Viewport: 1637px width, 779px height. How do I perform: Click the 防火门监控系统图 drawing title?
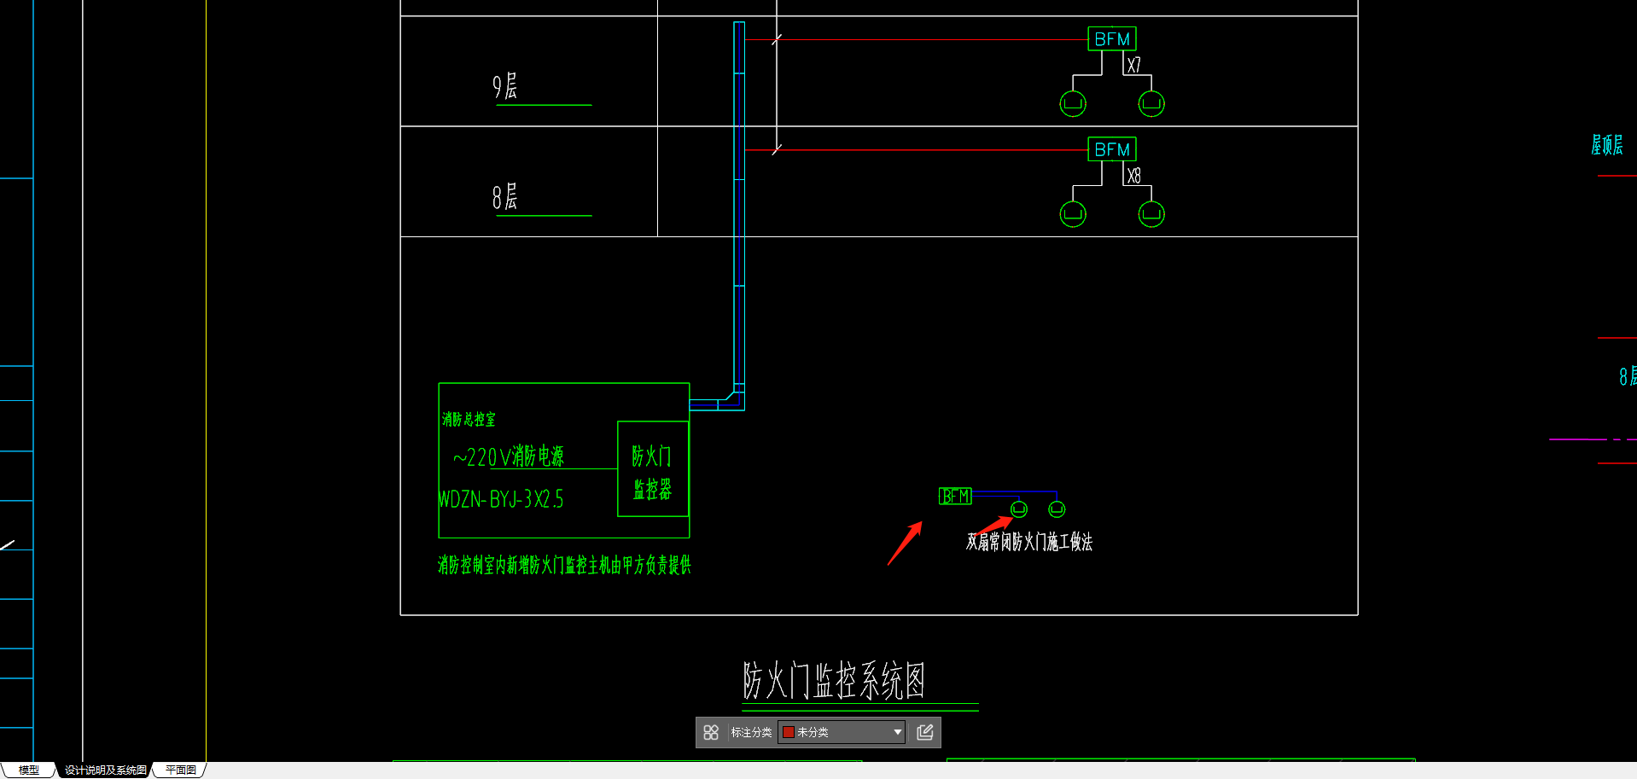tap(834, 681)
